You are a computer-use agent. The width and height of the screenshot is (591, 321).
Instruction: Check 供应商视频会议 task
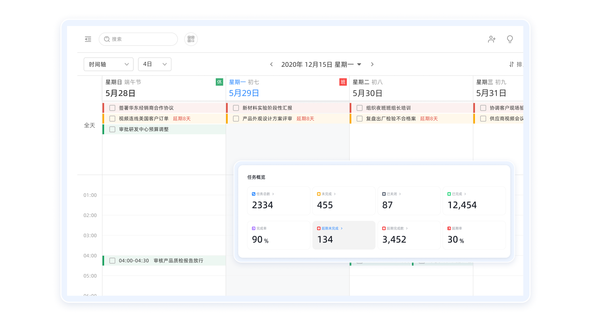(483, 119)
